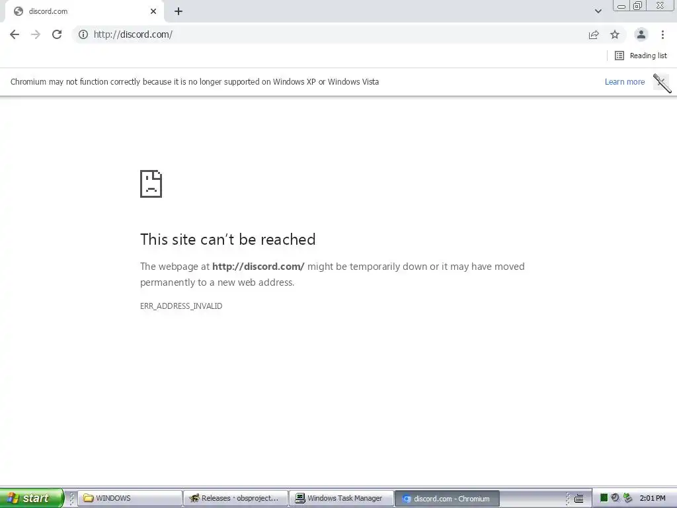The width and height of the screenshot is (677, 508).
Task: Select the ERR_ADDRESS_INVALID error text
Action: click(x=181, y=306)
